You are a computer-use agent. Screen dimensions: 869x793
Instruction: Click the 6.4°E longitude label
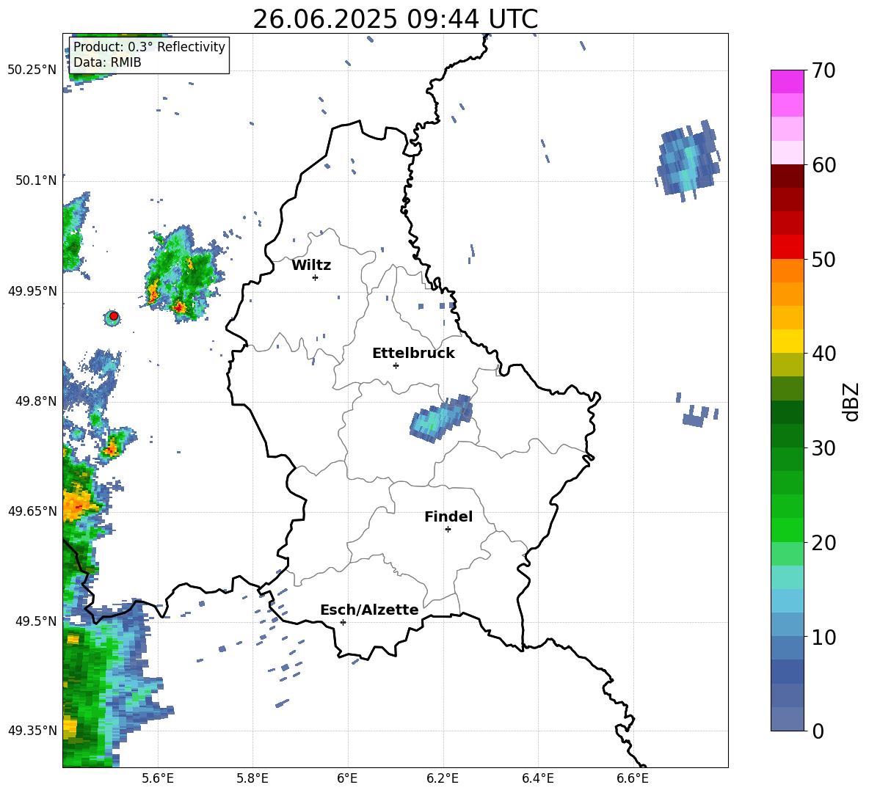[537, 778]
